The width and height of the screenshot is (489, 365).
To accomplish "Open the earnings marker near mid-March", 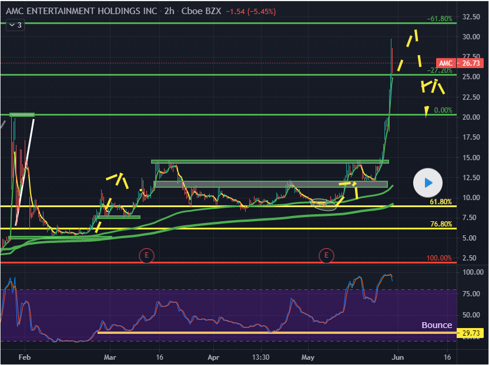I will 146,256.
